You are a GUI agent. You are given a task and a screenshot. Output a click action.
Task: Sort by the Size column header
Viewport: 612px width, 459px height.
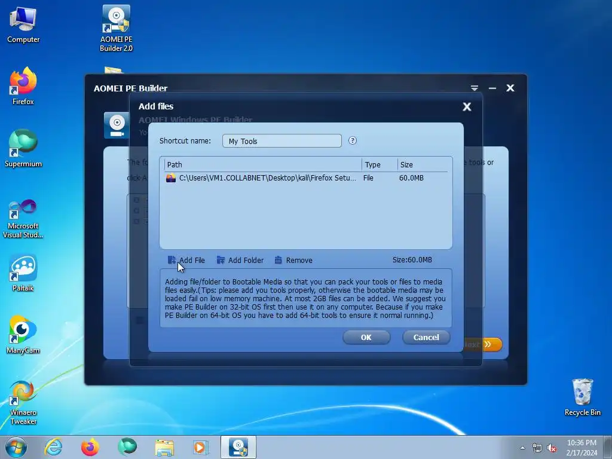click(x=423, y=165)
